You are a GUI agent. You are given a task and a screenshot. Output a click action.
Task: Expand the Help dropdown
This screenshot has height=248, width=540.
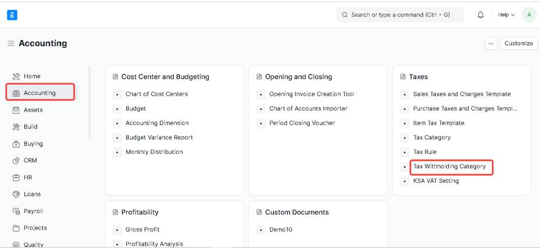pyautogui.click(x=506, y=15)
